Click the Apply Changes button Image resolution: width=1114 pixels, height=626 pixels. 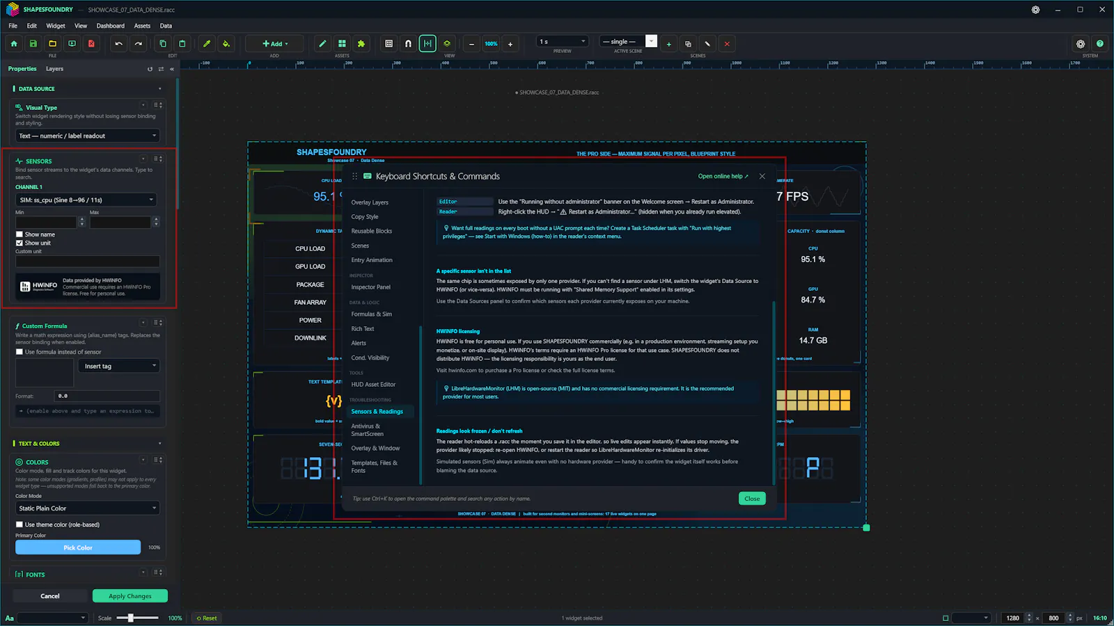(x=130, y=596)
